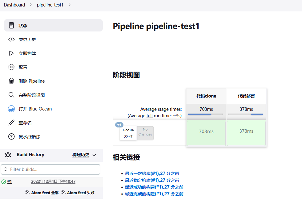Image resolution: width=302 pixels, height=204 pixels.
Task: Select 流水线语法 in the sidebar
Action: [x=30, y=136]
